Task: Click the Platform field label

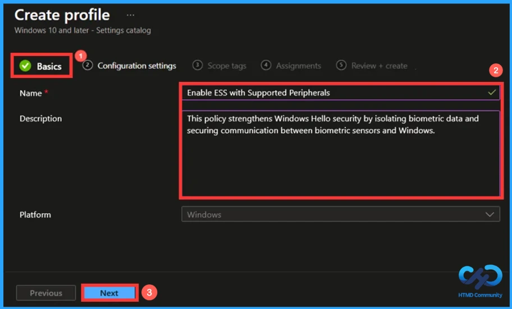Action: (x=35, y=215)
